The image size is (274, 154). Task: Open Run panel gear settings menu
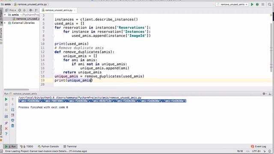pyautogui.click(x=264, y=94)
